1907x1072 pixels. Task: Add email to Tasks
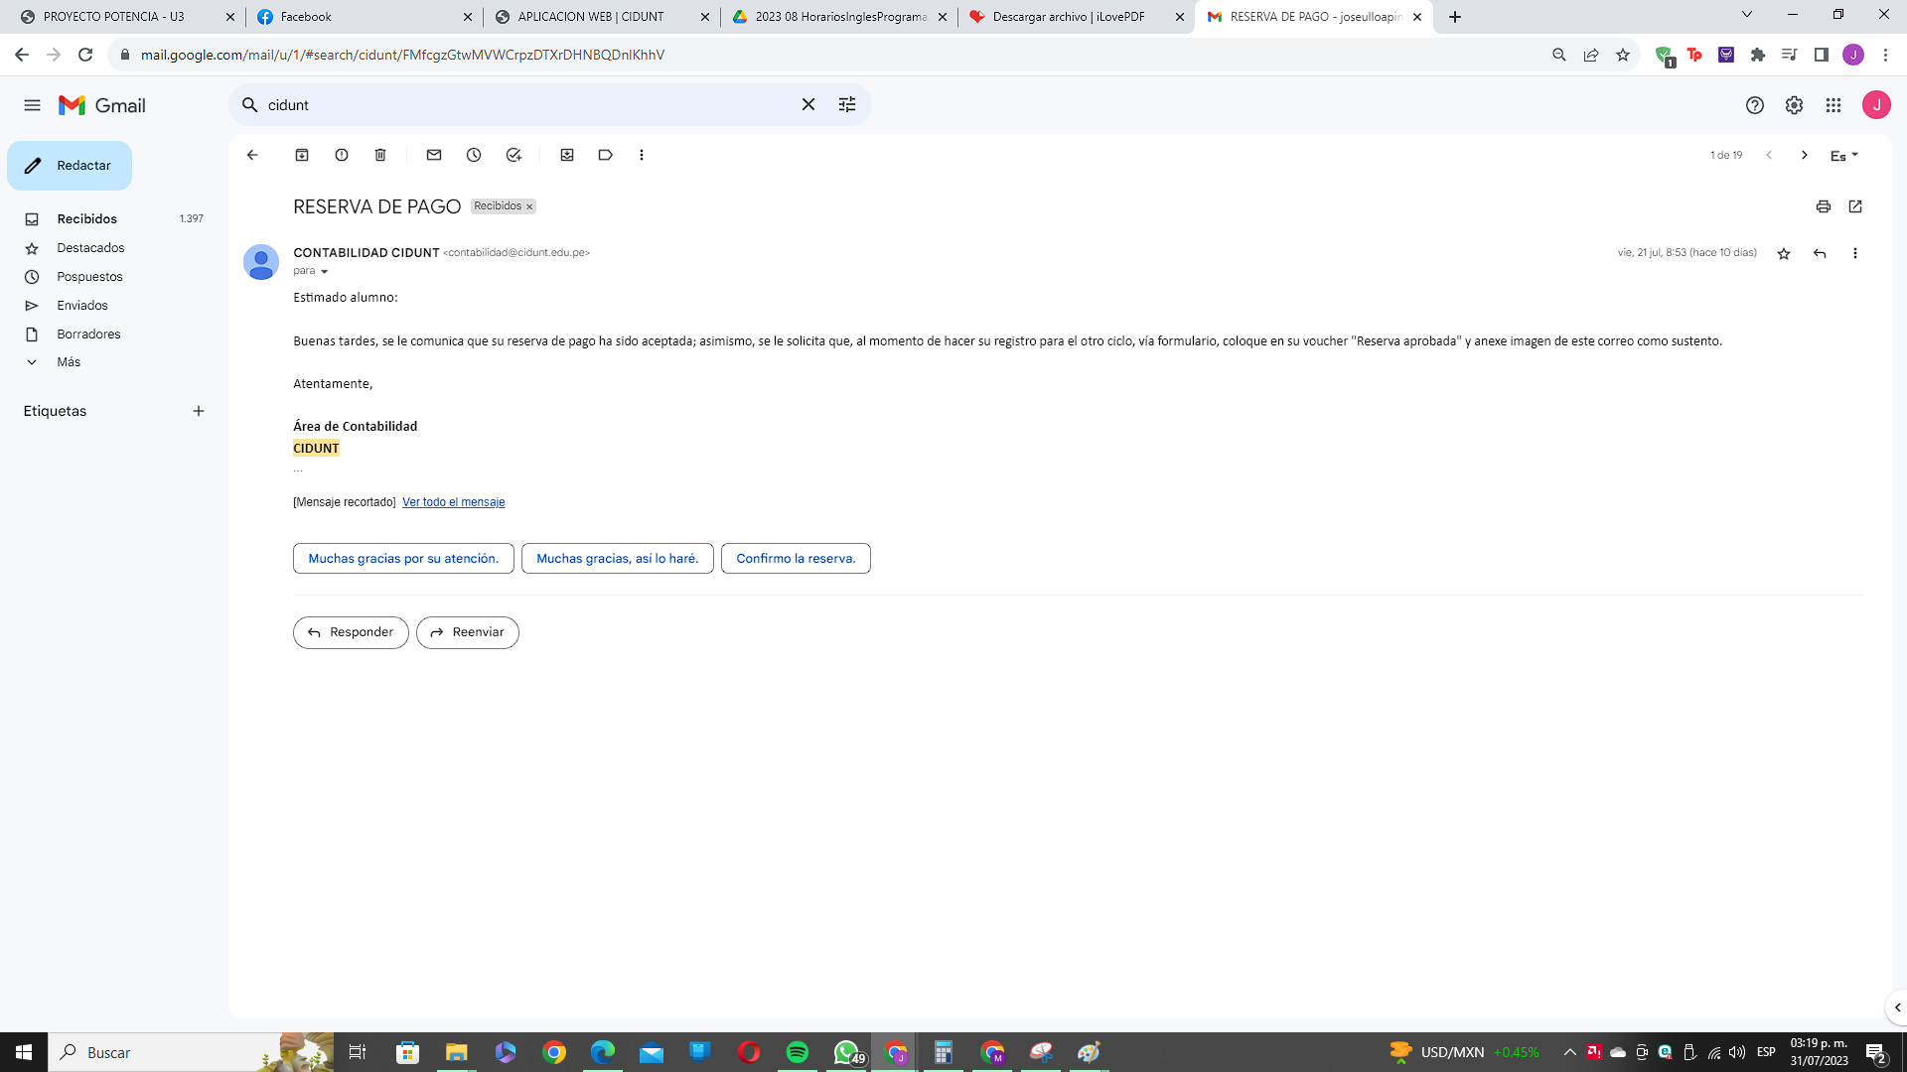pyautogui.click(x=513, y=155)
